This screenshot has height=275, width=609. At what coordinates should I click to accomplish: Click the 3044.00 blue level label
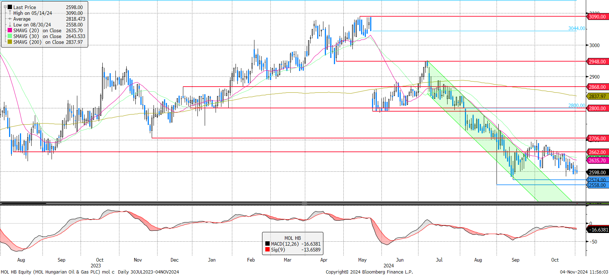(x=577, y=28)
